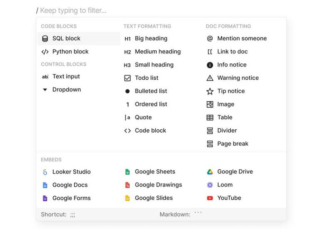Insert an SQL block
The width and height of the screenshot is (332, 230).
pos(79,39)
